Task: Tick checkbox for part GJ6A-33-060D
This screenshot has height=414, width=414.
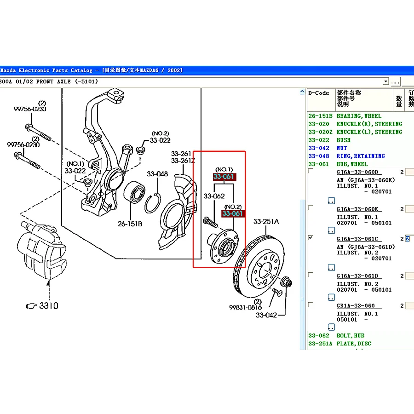Action: click(310, 171)
